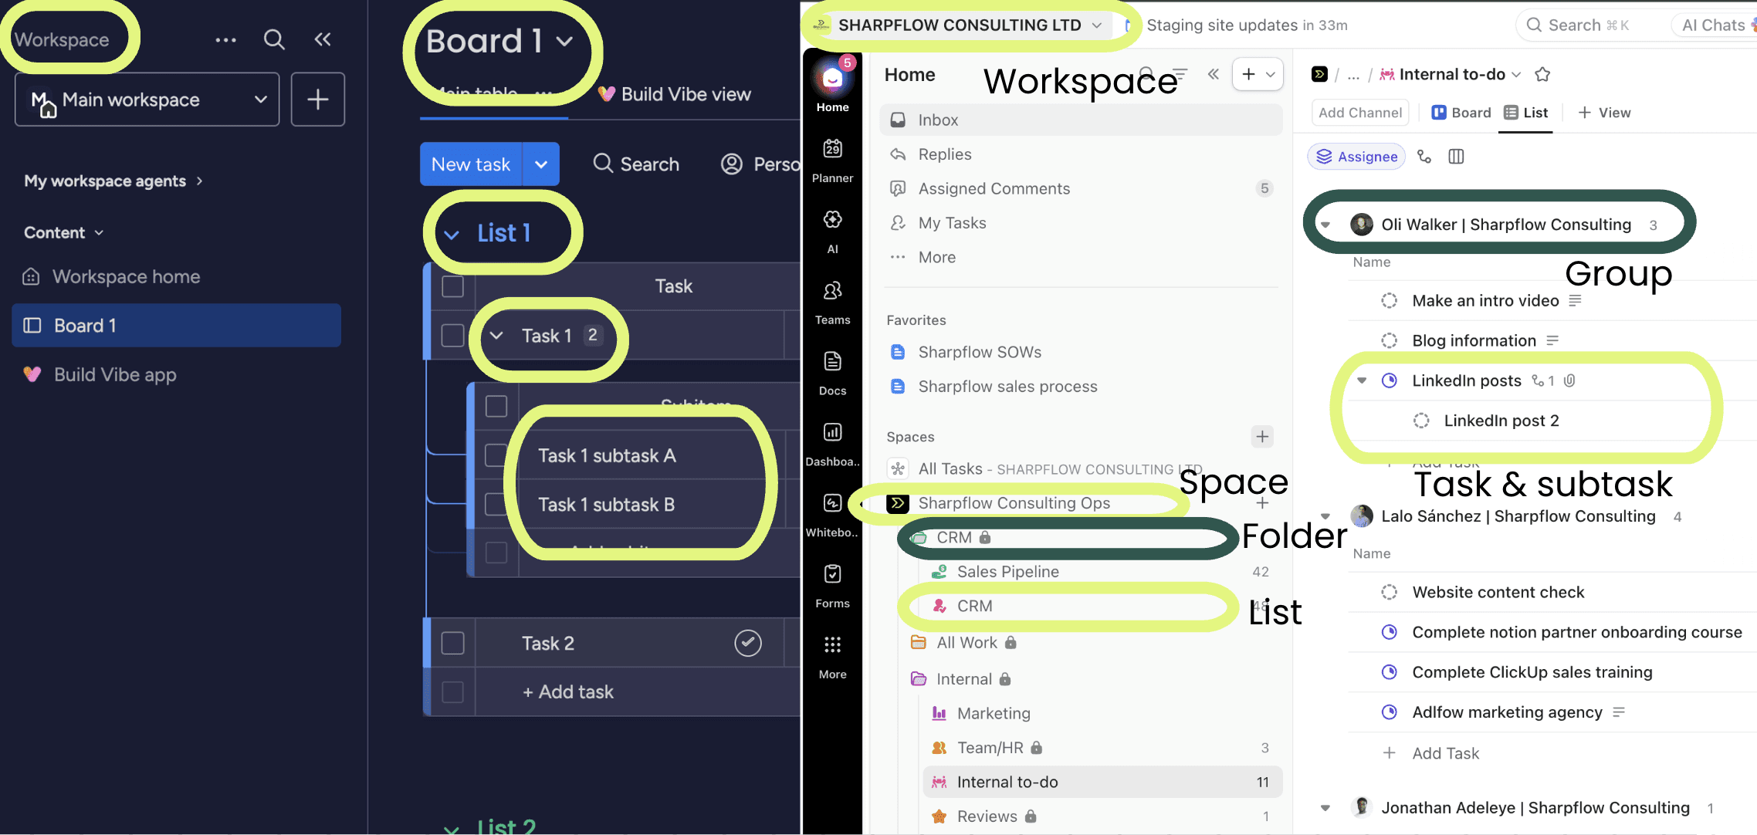Screen dimensions: 1757x835
Task: Click the subtasks icon next to Assignee
Action: (1424, 157)
